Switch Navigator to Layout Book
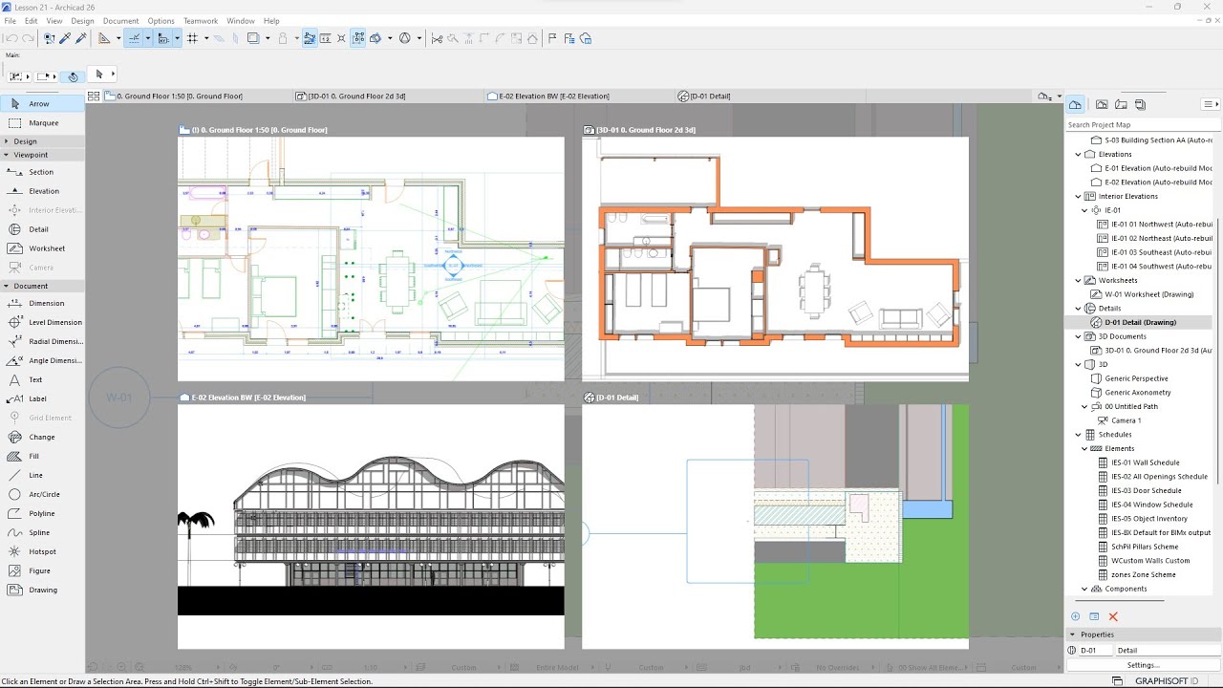This screenshot has height=688, width=1223. point(1121,104)
